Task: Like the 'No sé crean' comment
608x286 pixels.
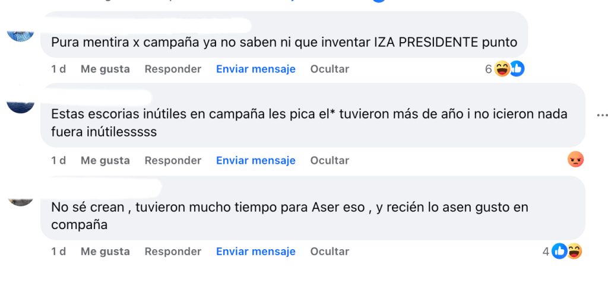Action: [105, 252]
